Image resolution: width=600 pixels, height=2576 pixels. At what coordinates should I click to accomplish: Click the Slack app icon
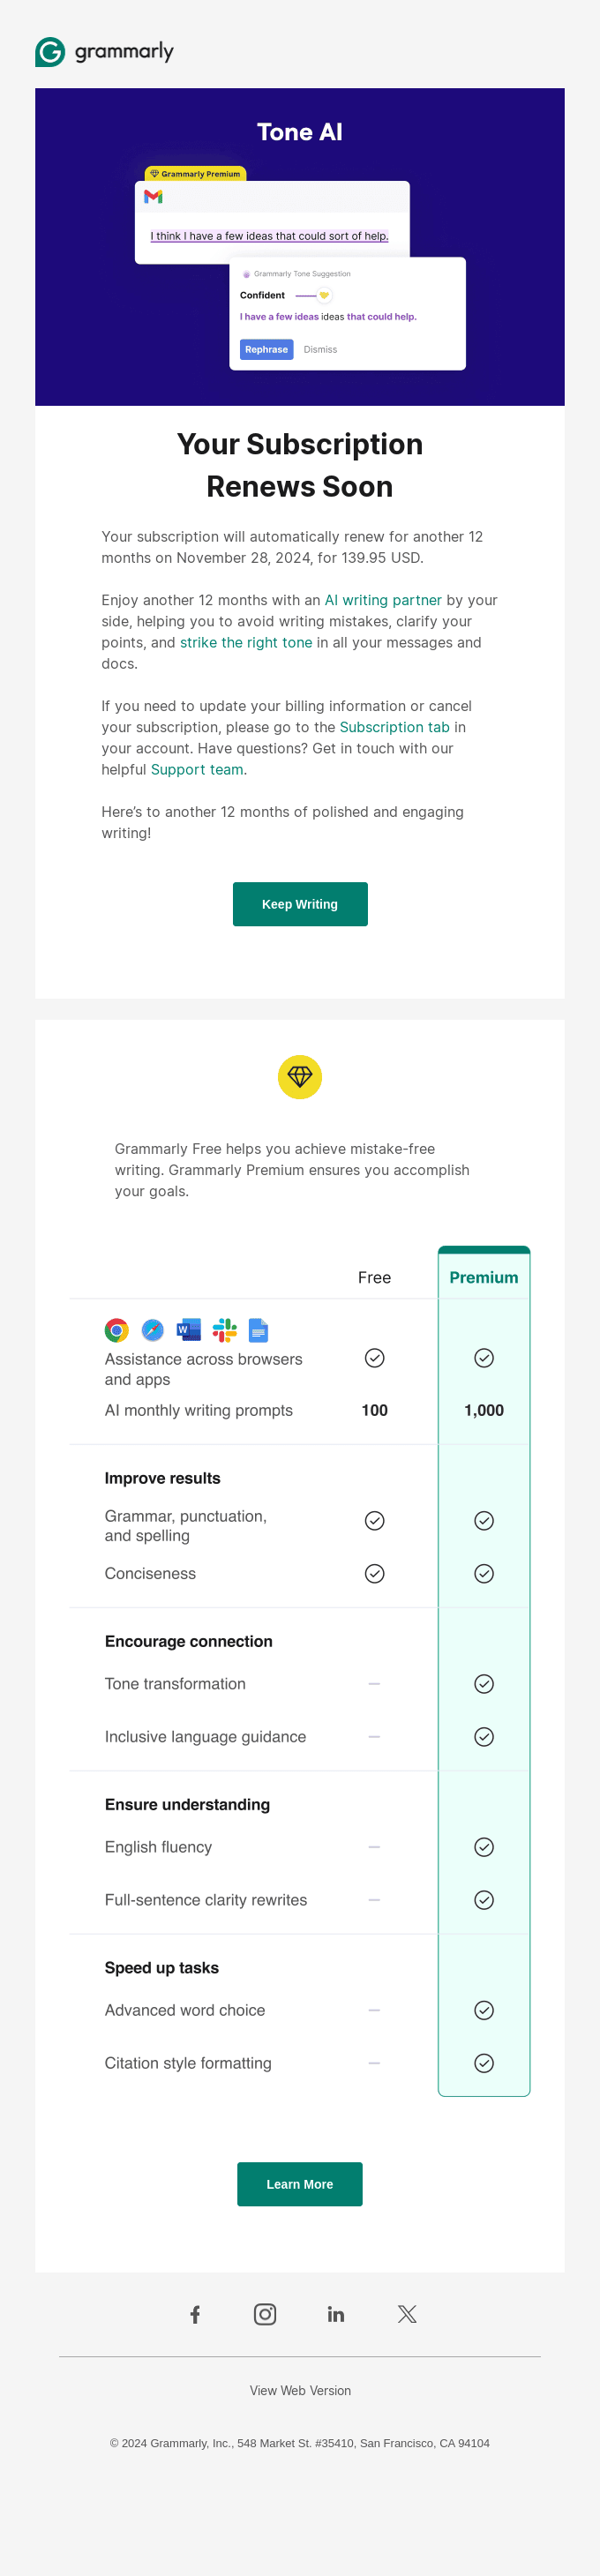click(x=225, y=1330)
